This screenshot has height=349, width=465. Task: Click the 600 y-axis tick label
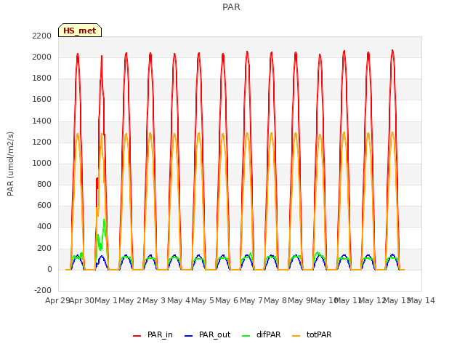click(x=44, y=205)
